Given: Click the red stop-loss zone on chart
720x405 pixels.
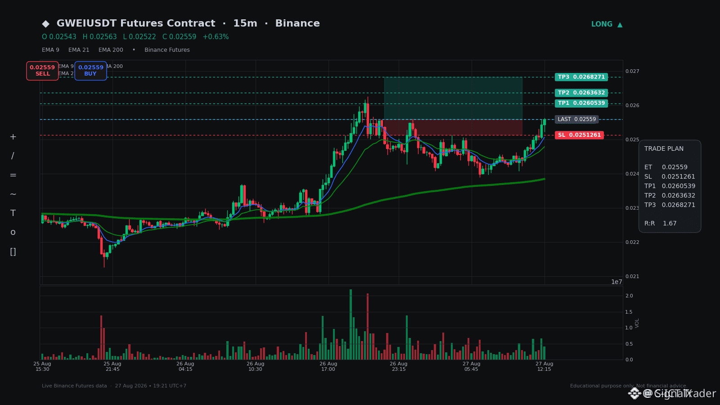Looking at the screenshot, I should (453, 127).
